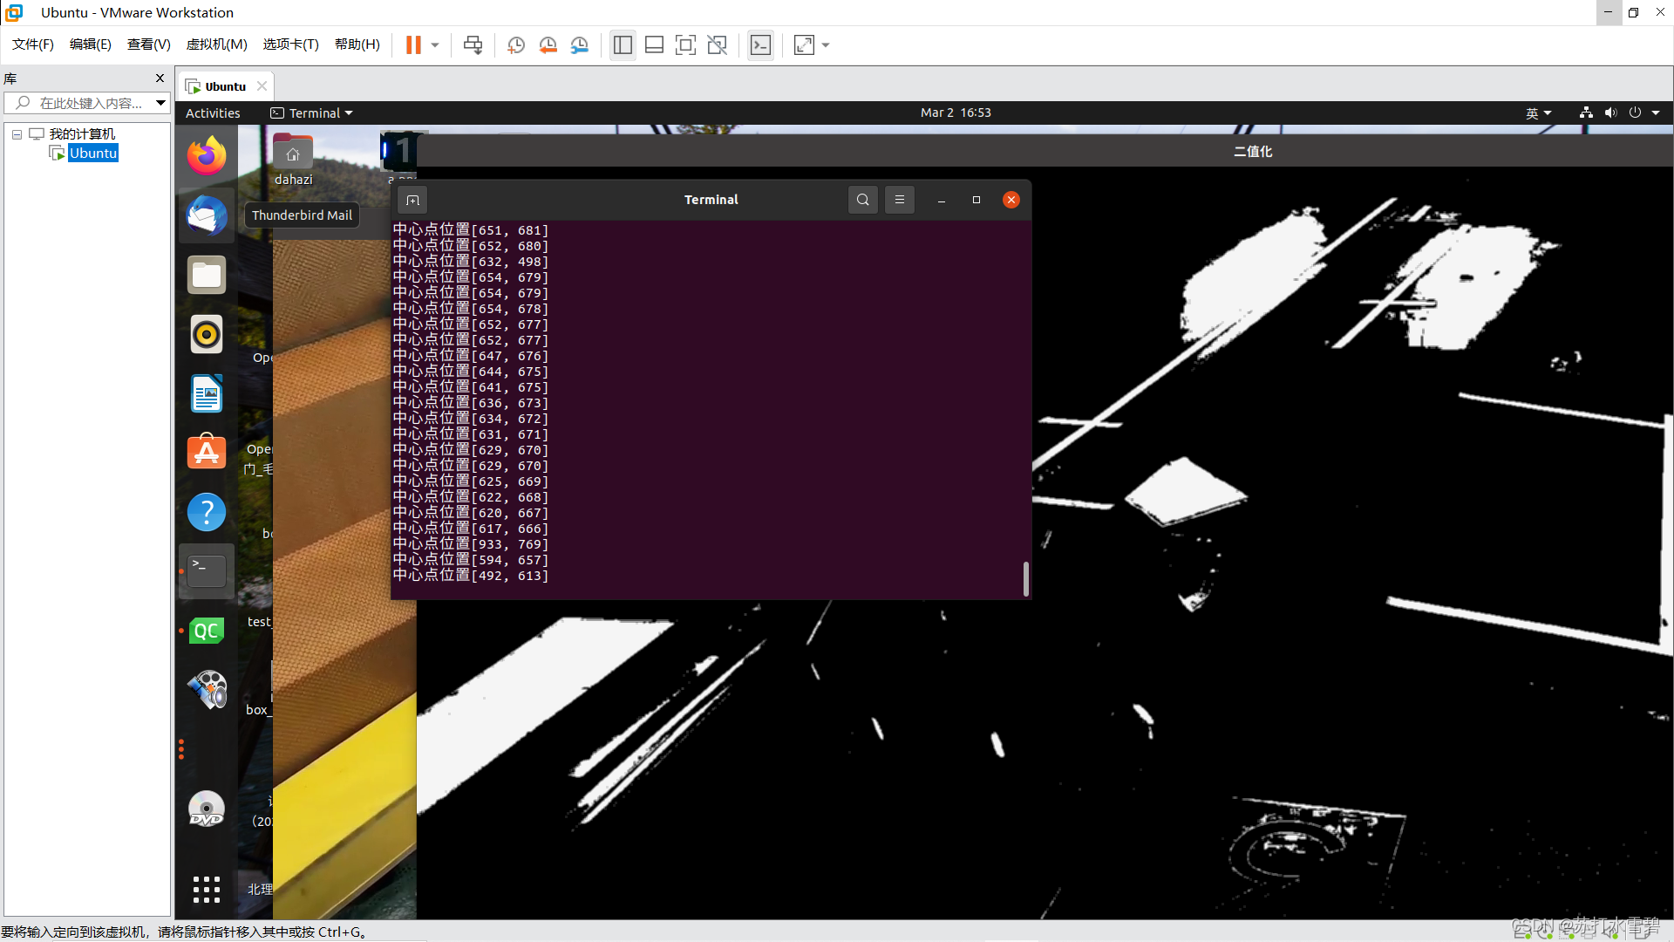This screenshot has width=1674, height=942.
Task: Open the console view toolbar icon
Action: (760, 44)
